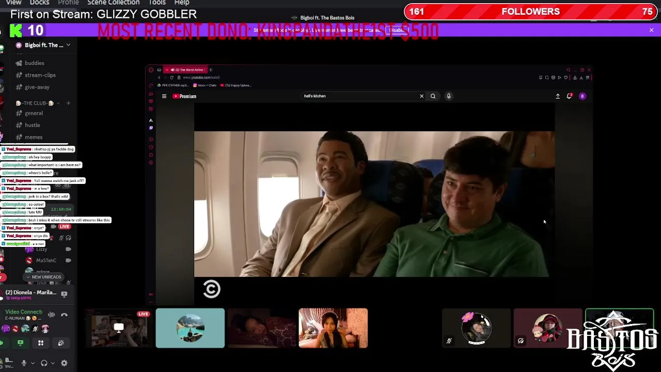Viewport: 661px width, 372px height.
Task: Open the buddies channel
Action: pos(35,63)
